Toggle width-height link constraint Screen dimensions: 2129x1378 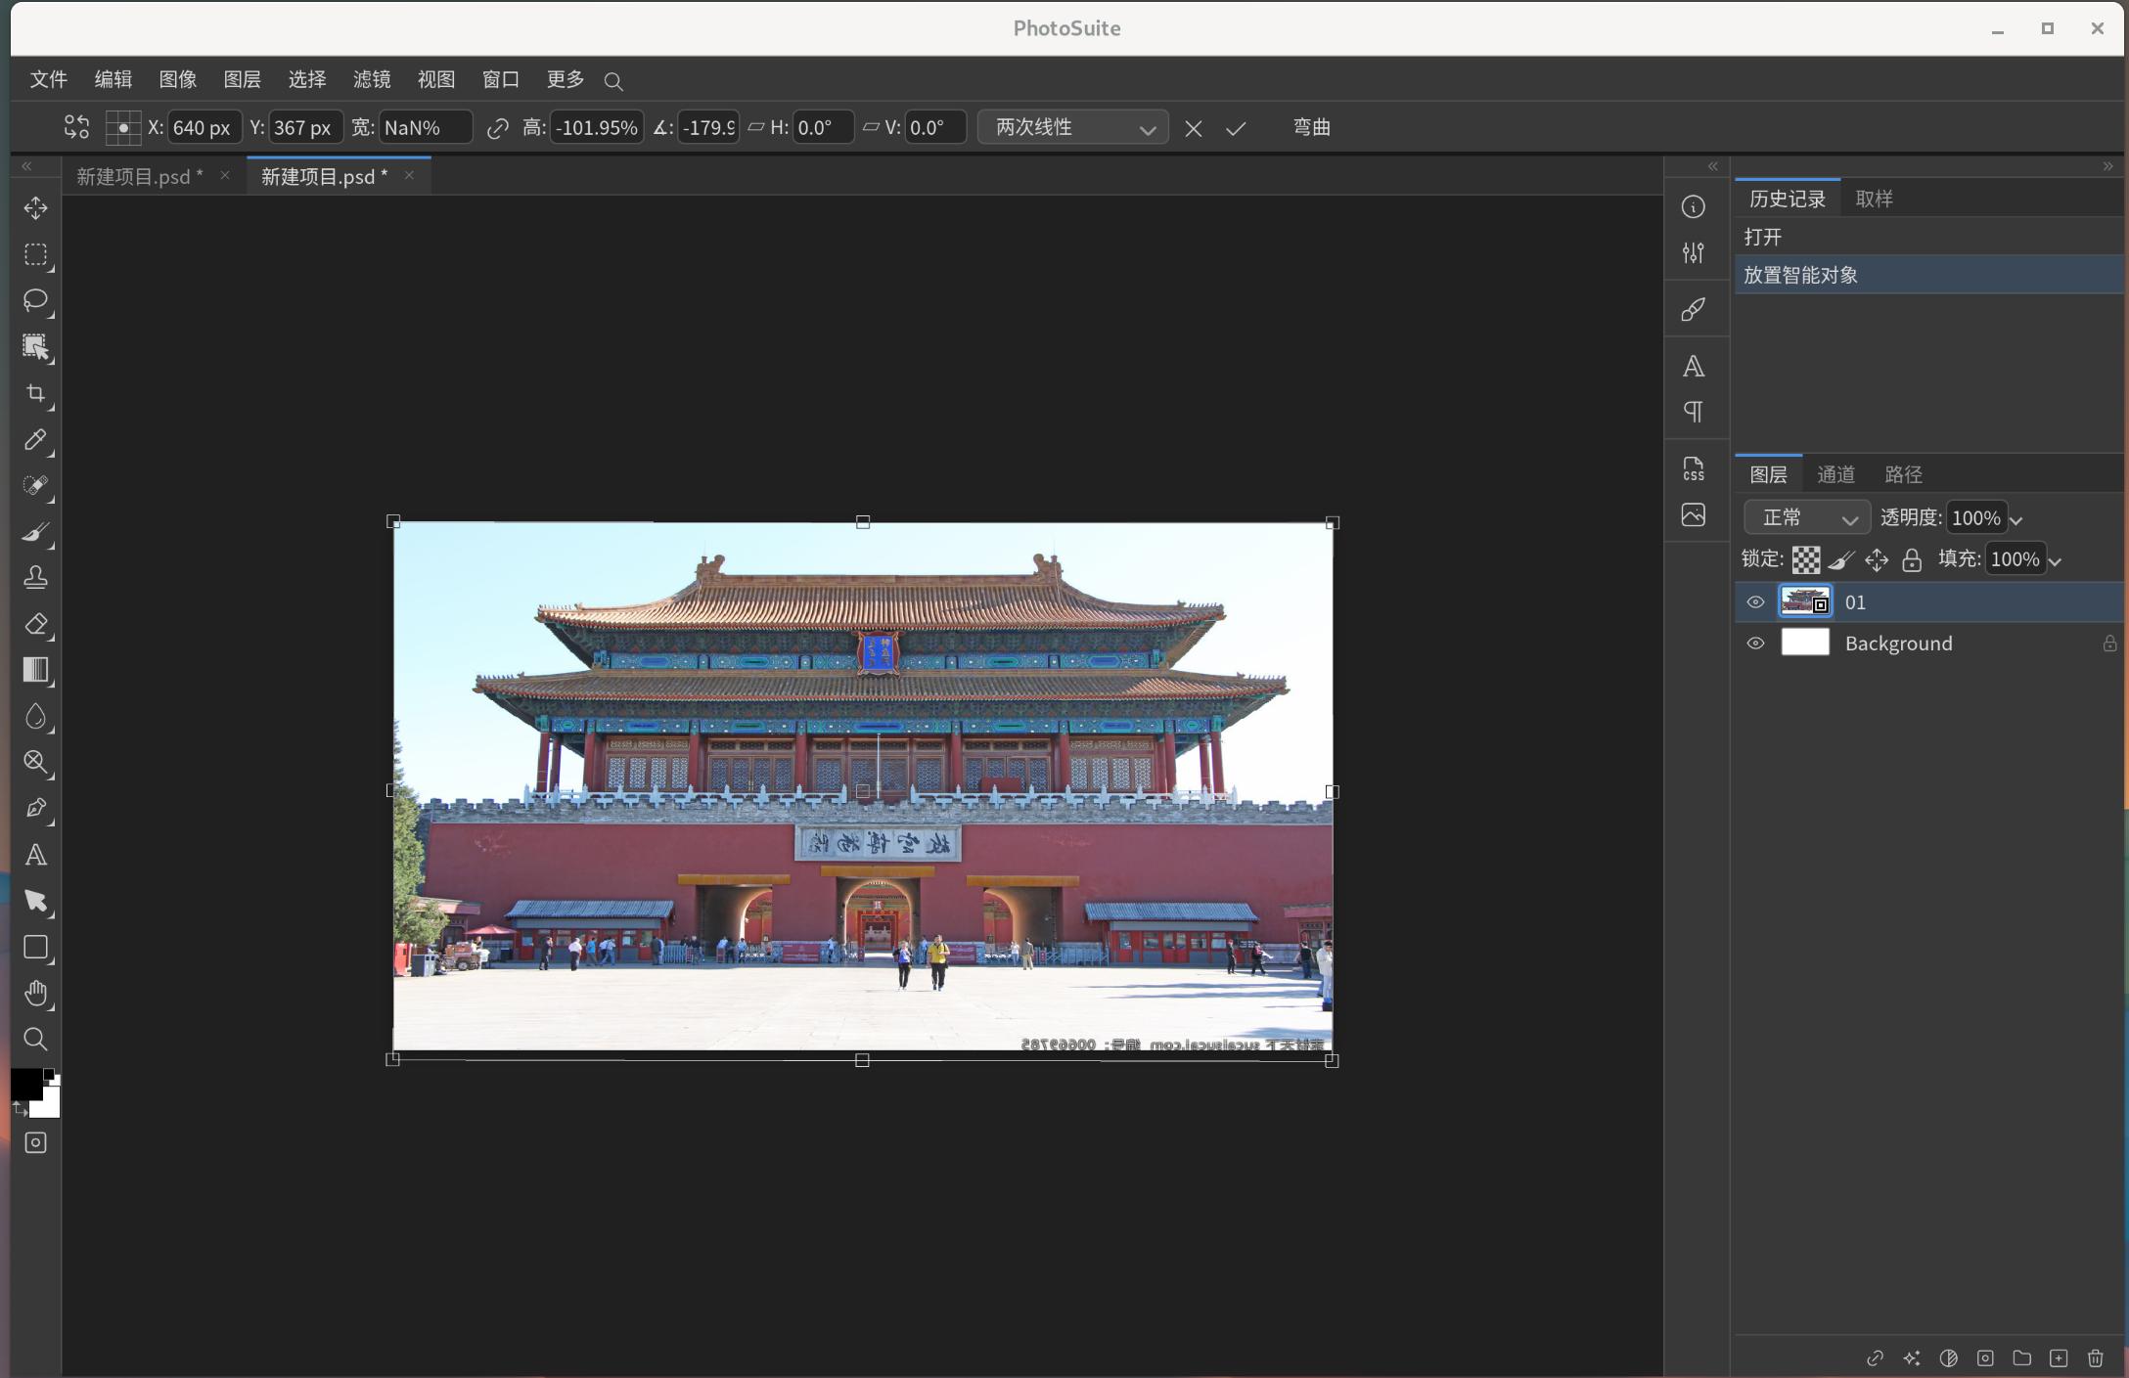pos(498,128)
